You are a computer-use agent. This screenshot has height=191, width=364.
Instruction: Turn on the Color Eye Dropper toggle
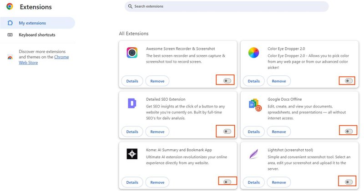(x=349, y=81)
